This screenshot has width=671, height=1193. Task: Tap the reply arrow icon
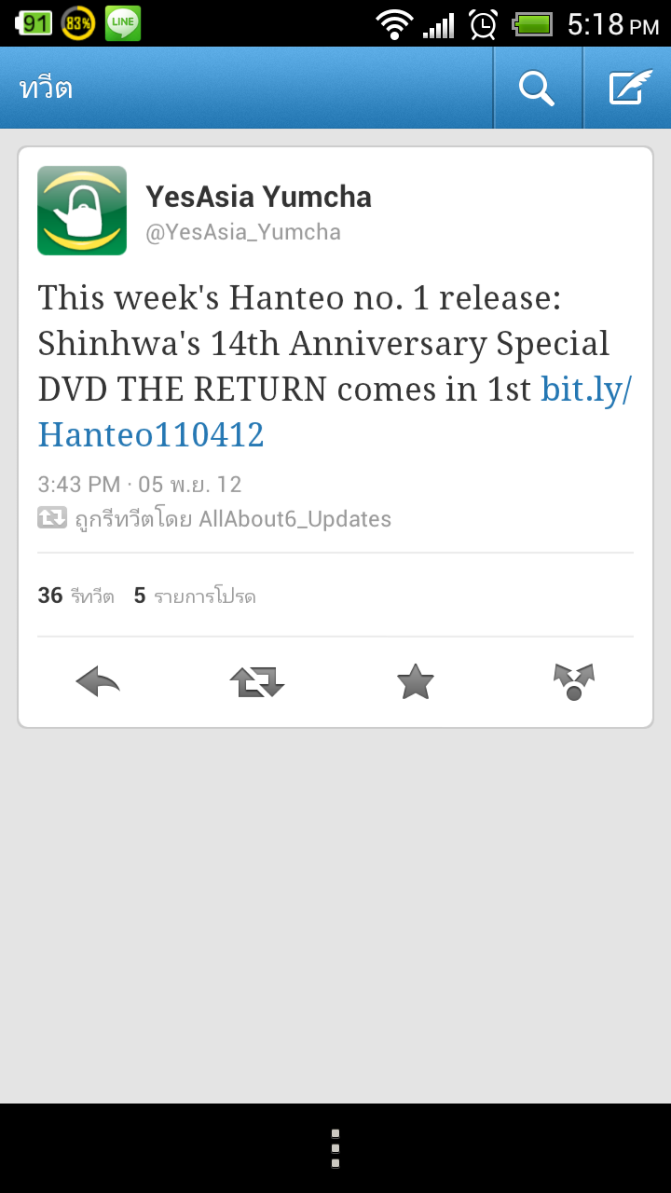98,682
